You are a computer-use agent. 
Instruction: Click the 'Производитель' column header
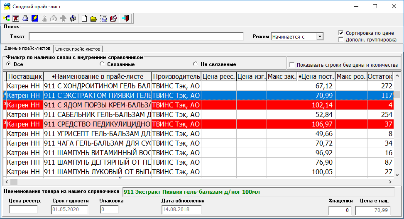[x=176, y=76]
